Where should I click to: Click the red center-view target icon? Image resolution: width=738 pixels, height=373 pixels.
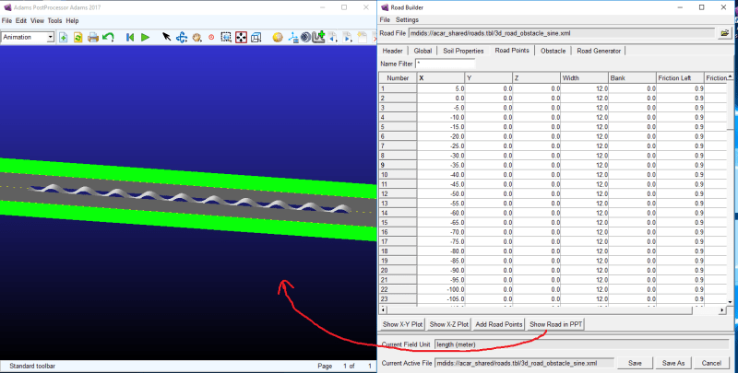(211, 37)
